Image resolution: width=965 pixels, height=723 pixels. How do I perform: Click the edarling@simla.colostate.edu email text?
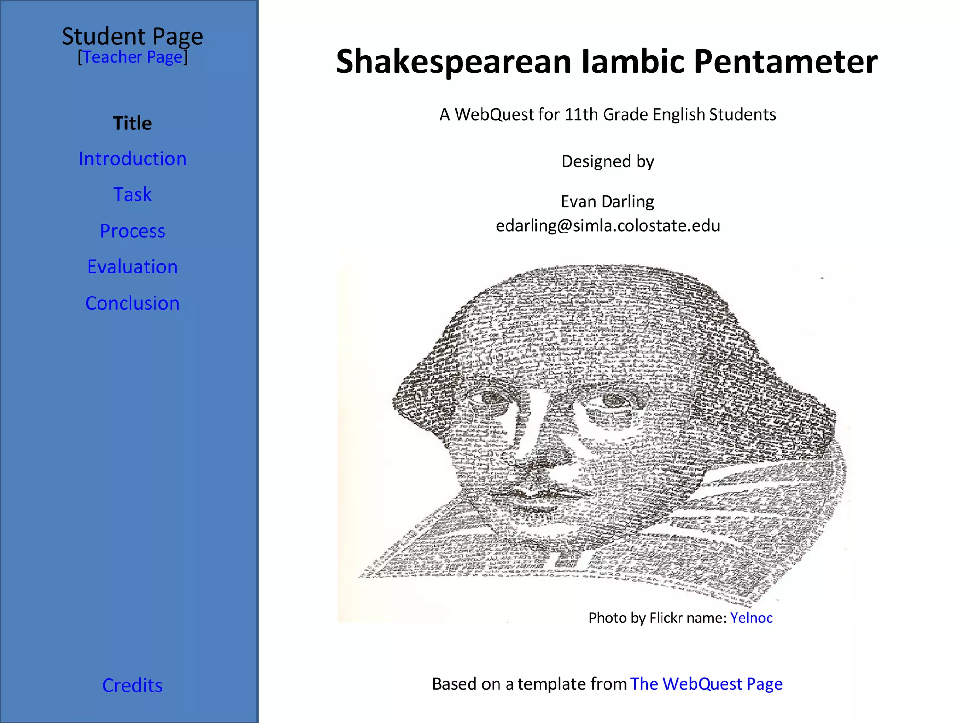(607, 226)
